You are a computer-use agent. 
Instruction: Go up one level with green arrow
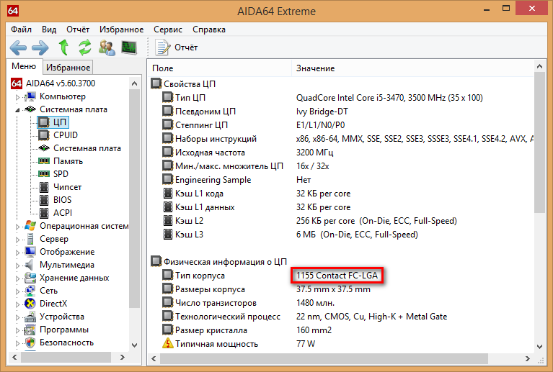pos(63,47)
